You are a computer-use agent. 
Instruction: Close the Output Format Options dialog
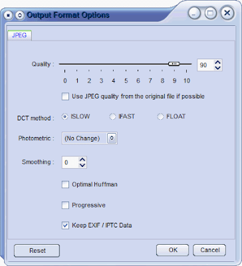[227, 13]
